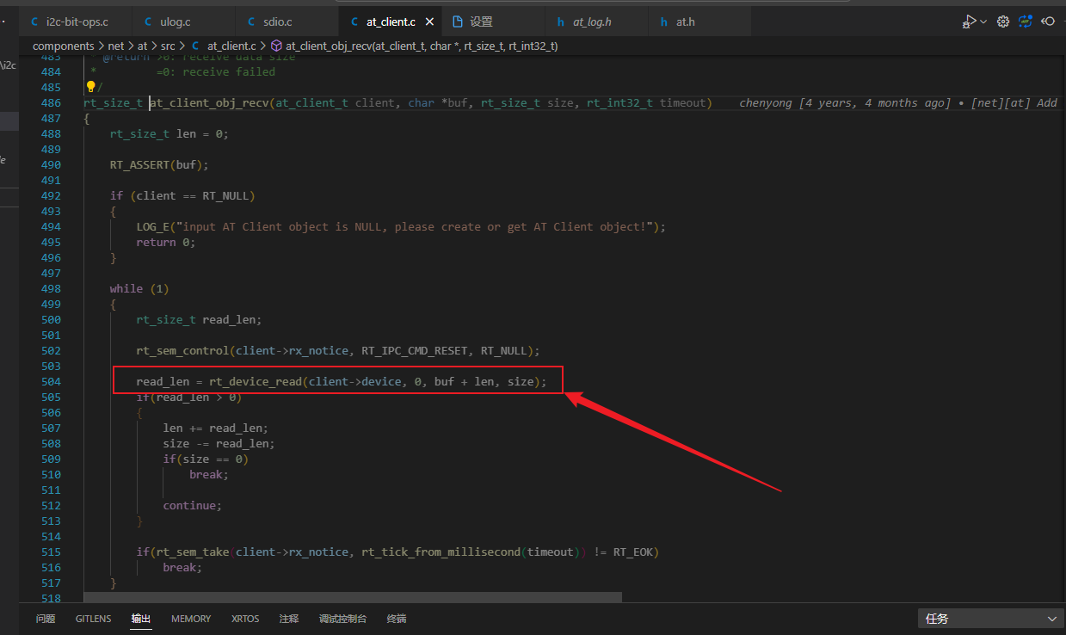Click the chenyong git blame annotation

tap(898, 103)
